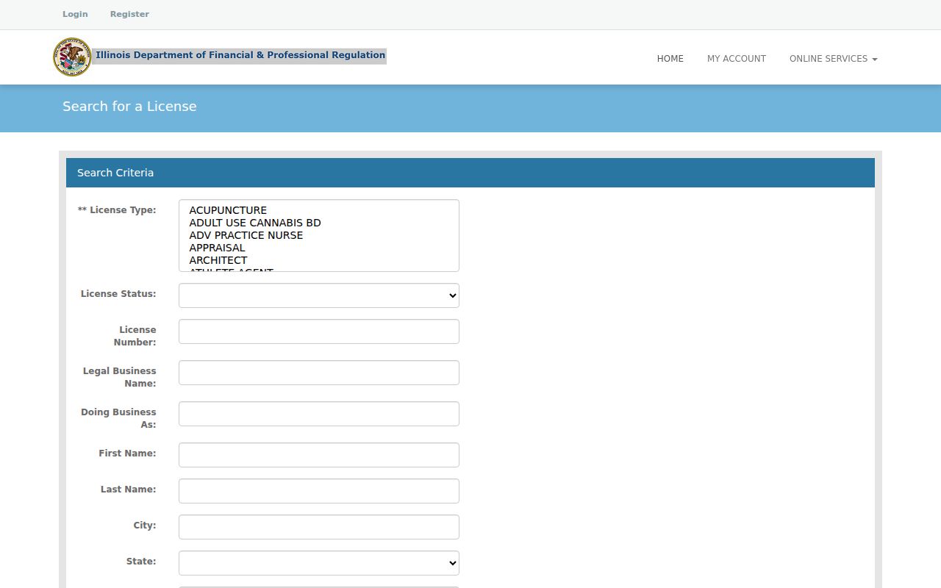
Task: Open the Login link
Action: [x=75, y=14]
